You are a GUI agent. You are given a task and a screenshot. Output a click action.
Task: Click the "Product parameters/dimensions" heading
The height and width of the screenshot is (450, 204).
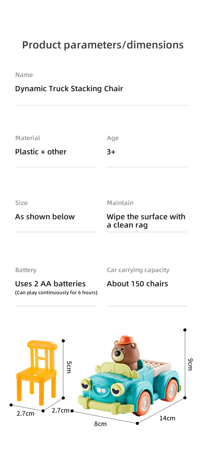click(x=103, y=45)
